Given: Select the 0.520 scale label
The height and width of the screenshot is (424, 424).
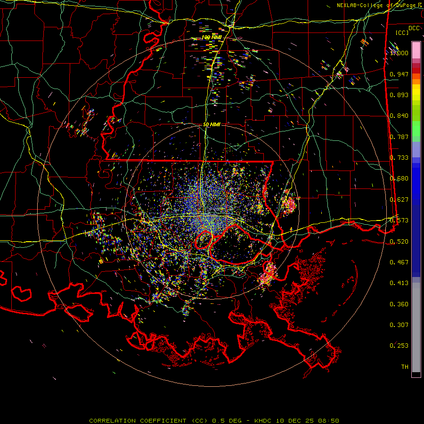Looking at the screenshot, I should coord(399,242).
